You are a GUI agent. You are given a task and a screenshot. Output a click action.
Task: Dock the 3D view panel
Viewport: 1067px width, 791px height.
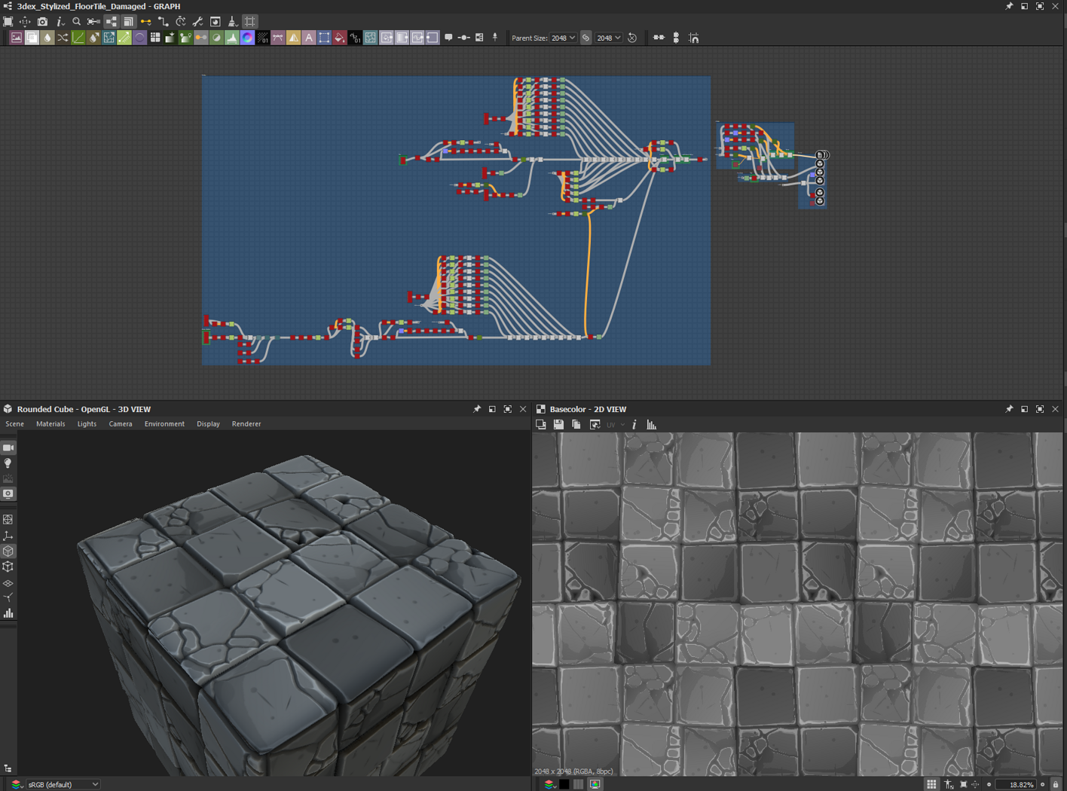click(492, 409)
